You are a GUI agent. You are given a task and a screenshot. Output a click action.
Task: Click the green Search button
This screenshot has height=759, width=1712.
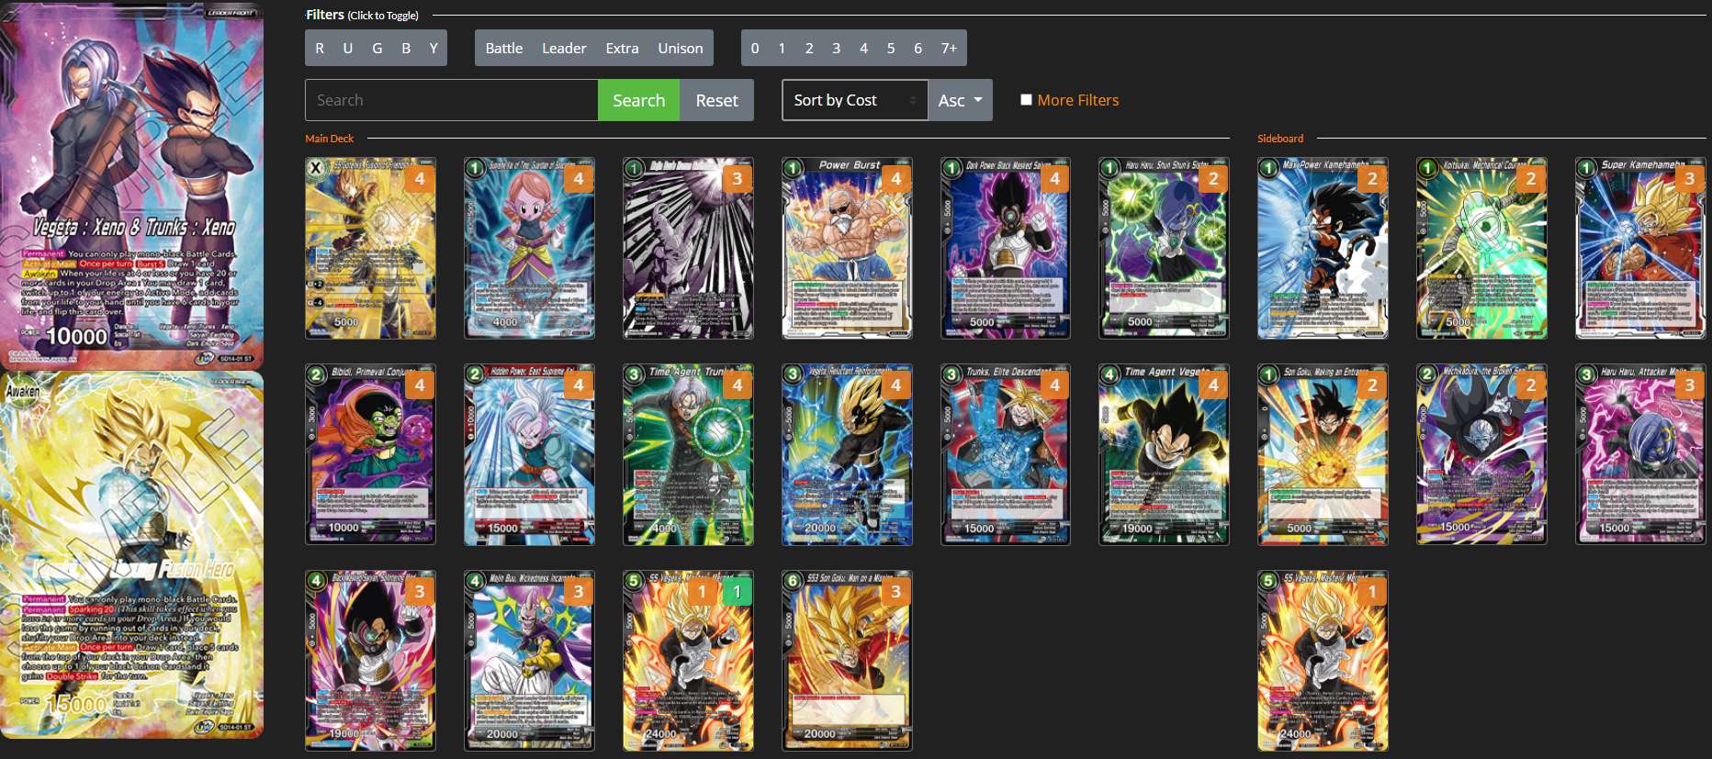(x=638, y=100)
